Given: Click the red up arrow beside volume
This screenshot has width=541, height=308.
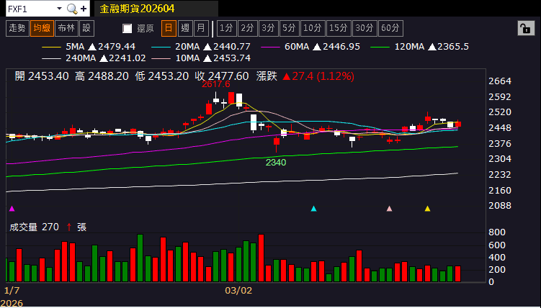Looking at the screenshot, I should (69, 227).
